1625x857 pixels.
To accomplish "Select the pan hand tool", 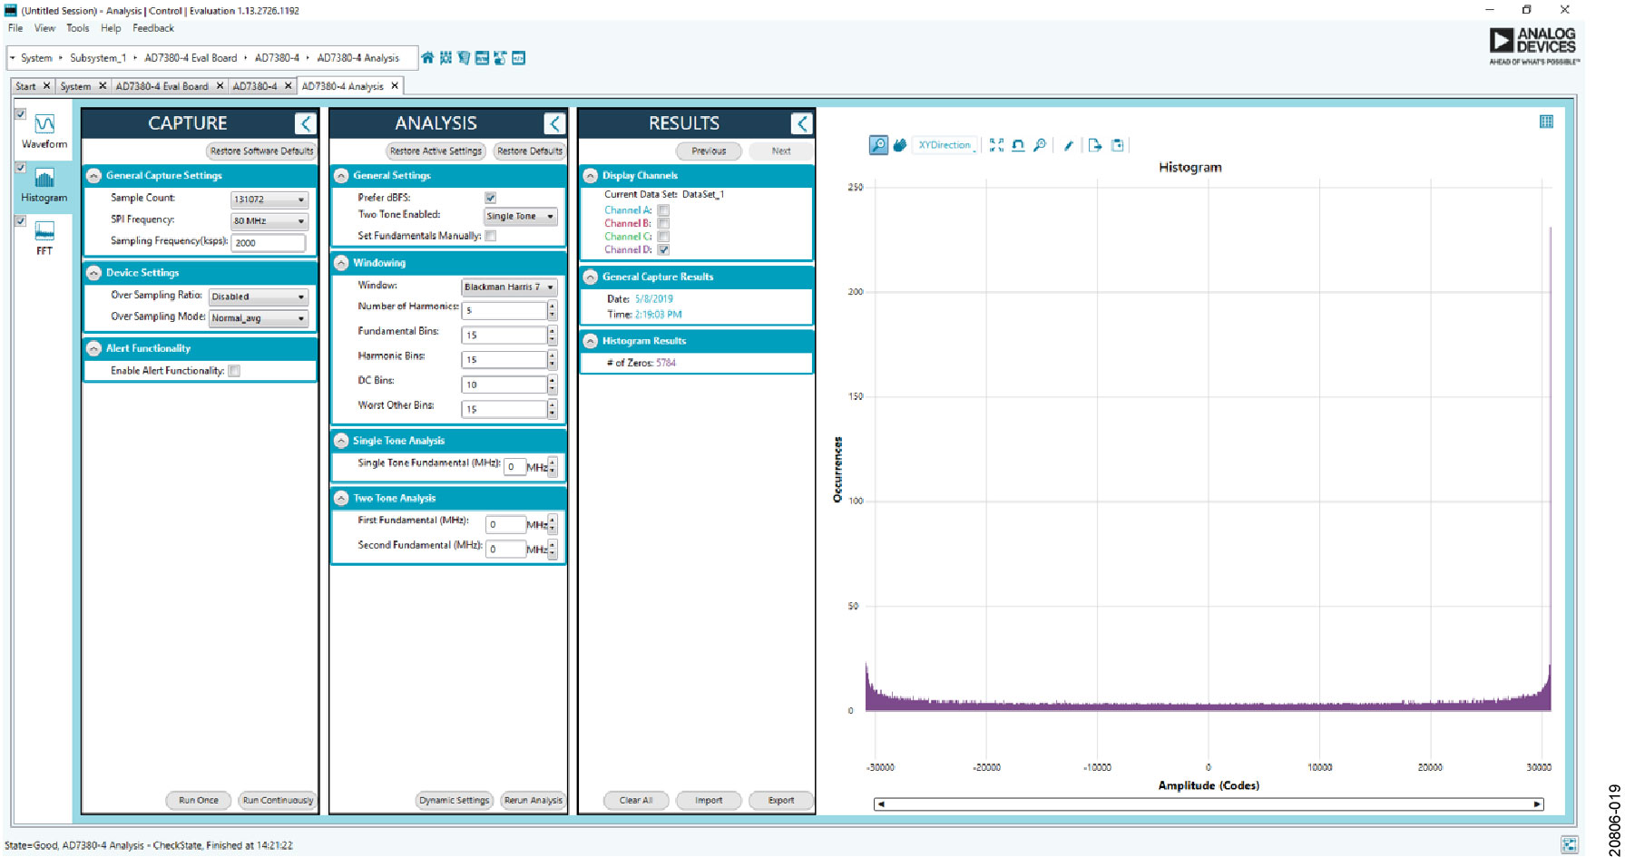I will tap(899, 145).
